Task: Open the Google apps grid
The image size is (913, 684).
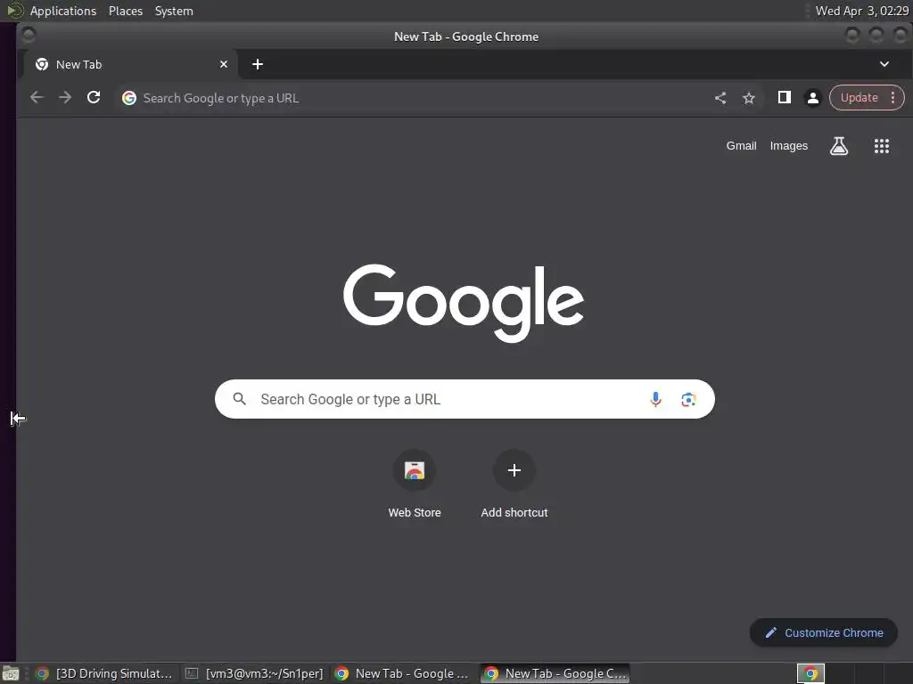Action: (x=882, y=146)
